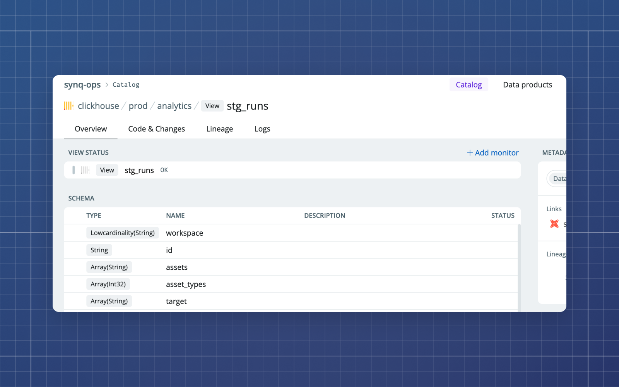
Task: Click the schema table scrollbar
Action: coord(519,267)
